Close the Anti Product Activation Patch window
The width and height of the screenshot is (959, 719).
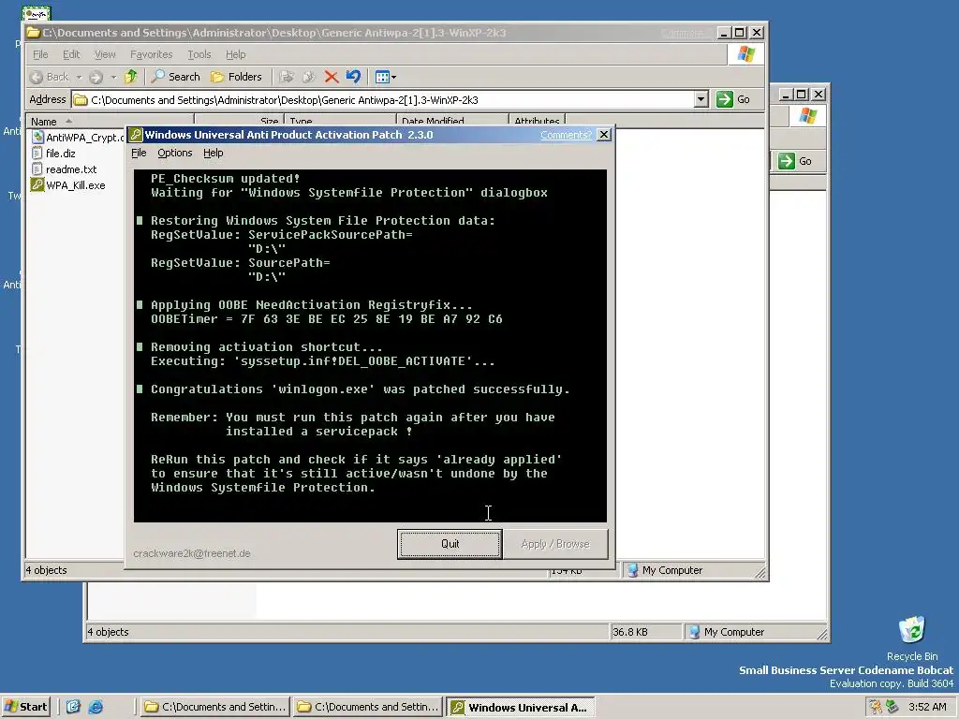pos(604,135)
